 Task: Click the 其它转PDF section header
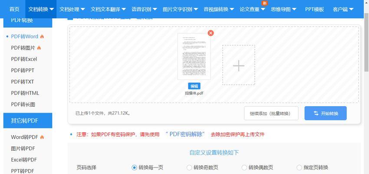[28, 121]
